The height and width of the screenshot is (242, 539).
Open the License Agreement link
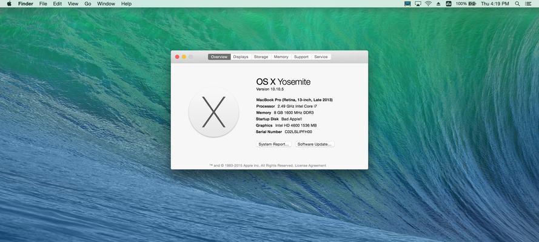310,166
